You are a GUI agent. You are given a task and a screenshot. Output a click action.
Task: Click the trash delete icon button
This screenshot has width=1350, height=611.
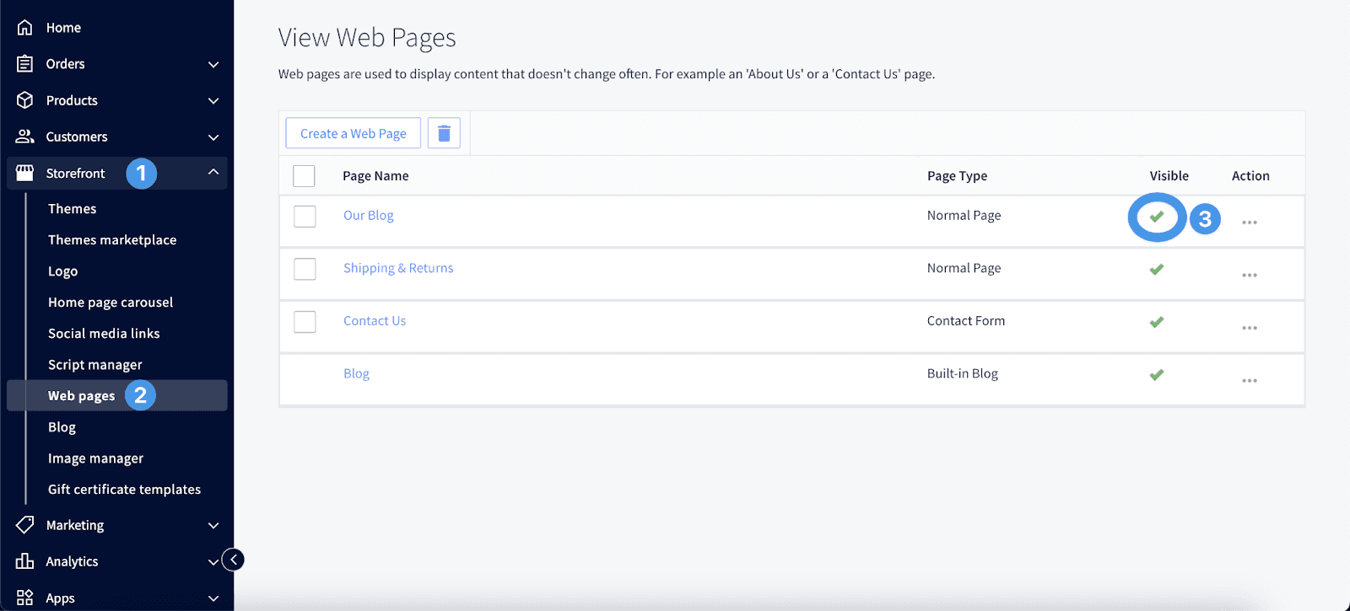(444, 133)
